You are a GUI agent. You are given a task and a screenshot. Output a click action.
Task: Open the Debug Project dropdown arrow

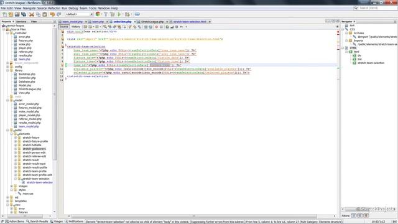pos(131,14)
